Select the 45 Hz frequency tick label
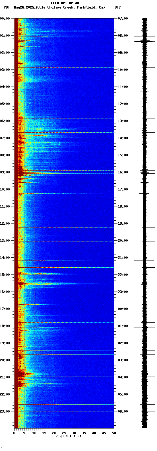 click(x=104, y=433)
